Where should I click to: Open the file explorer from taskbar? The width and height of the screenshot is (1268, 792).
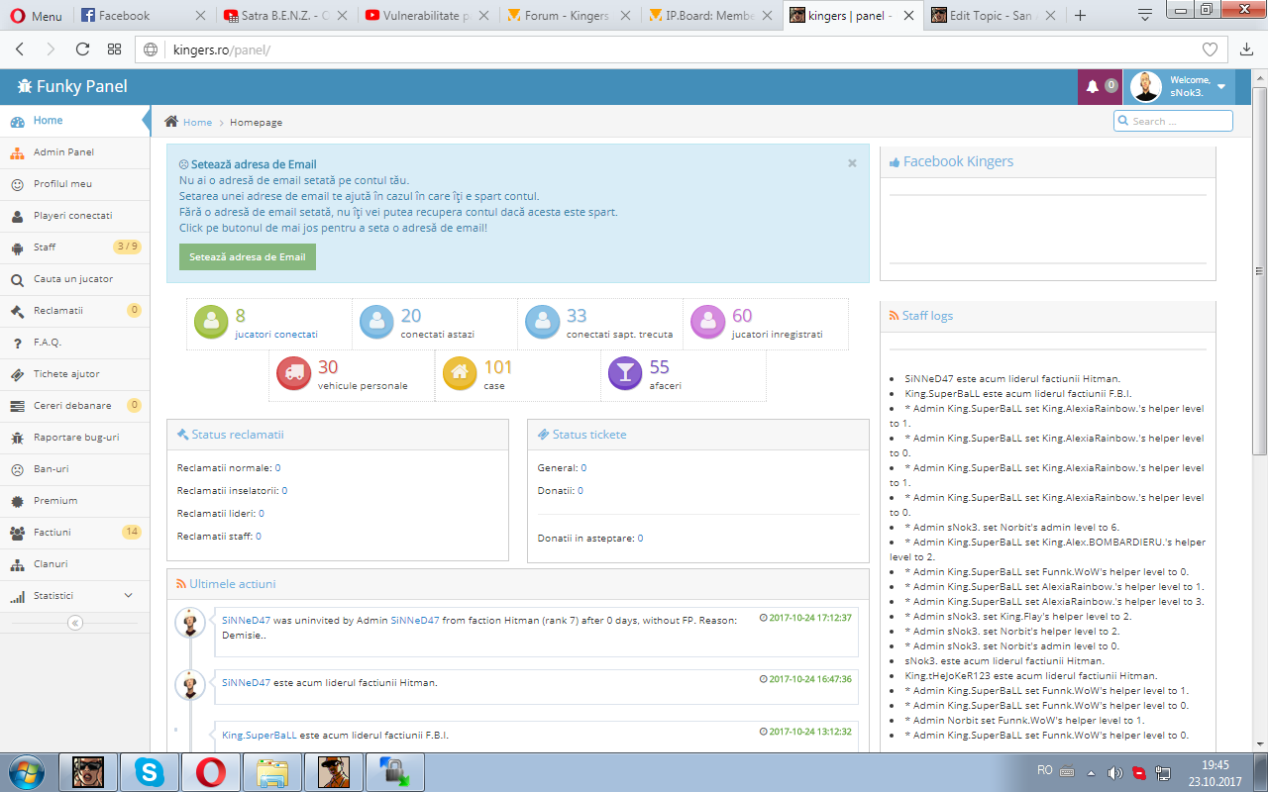pyautogui.click(x=272, y=771)
